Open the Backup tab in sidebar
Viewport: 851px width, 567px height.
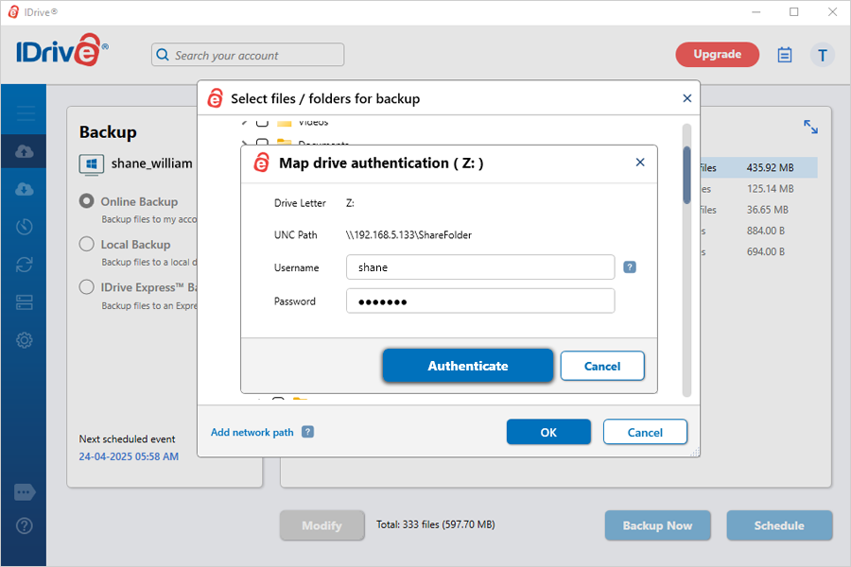click(26, 152)
